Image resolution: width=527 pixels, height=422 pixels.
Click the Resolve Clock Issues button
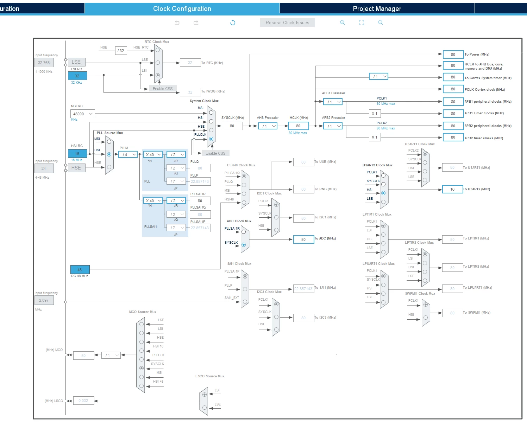288,23
